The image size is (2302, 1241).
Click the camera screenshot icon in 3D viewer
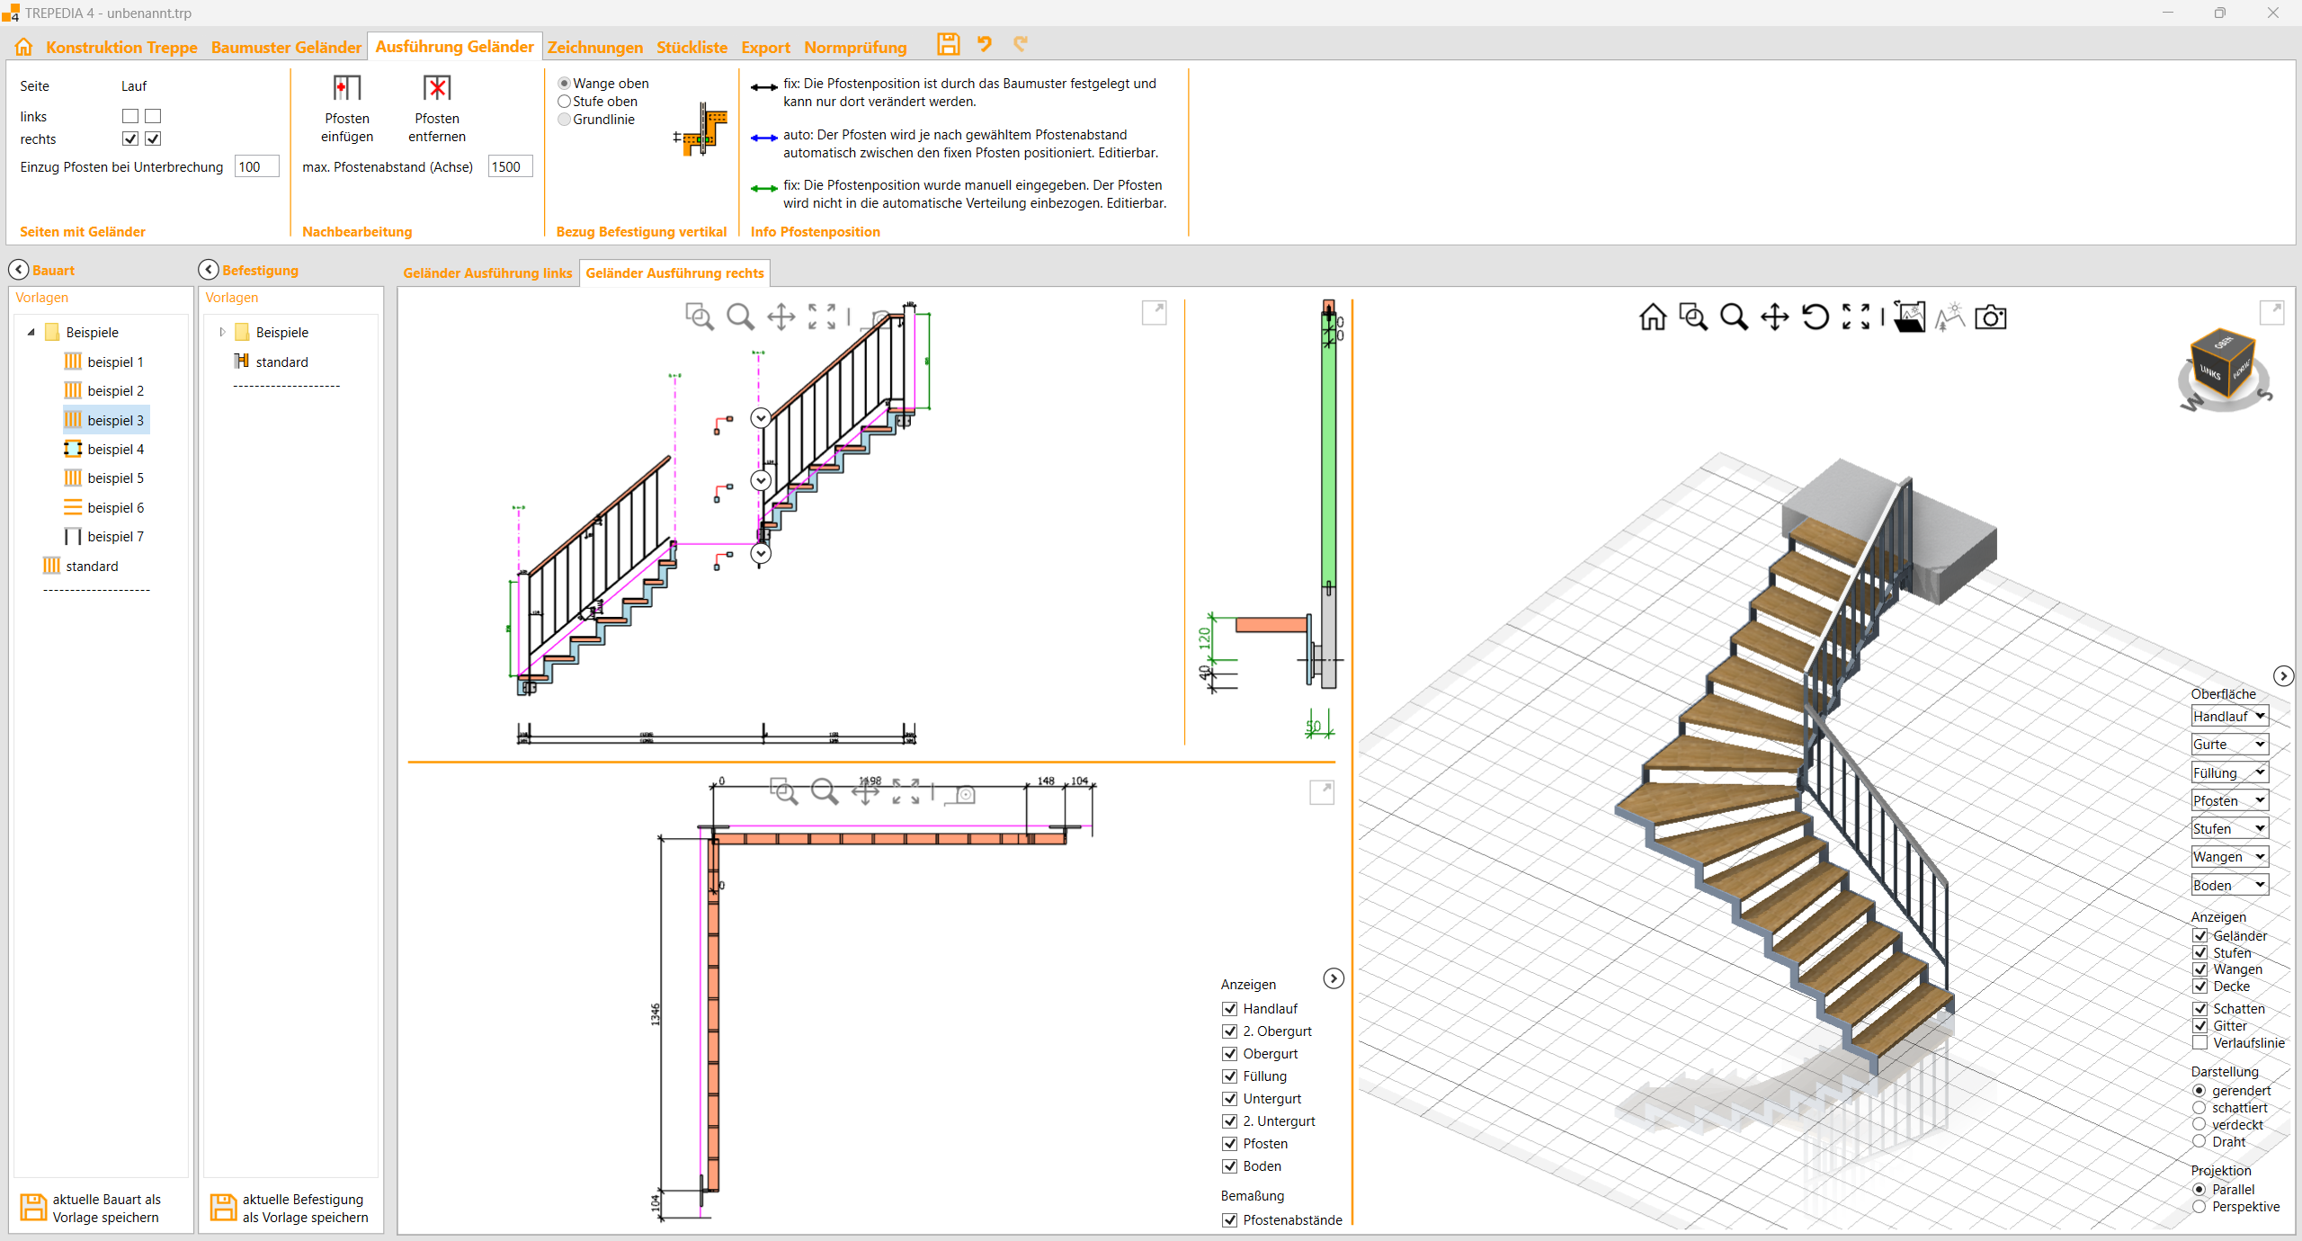pyautogui.click(x=1990, y=317)
